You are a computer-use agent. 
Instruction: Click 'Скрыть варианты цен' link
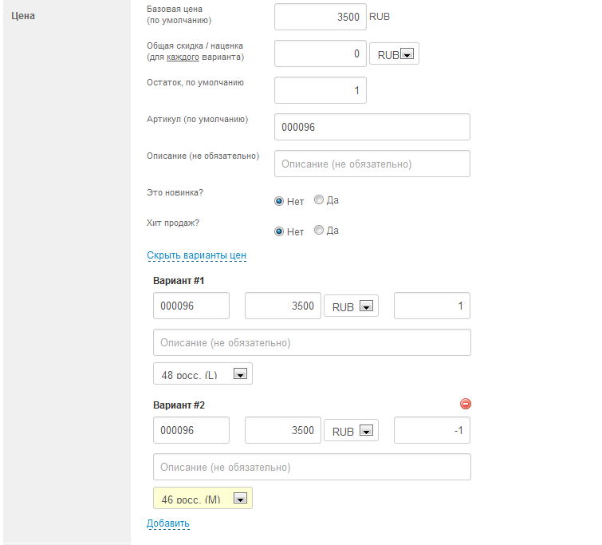[196, 255]
